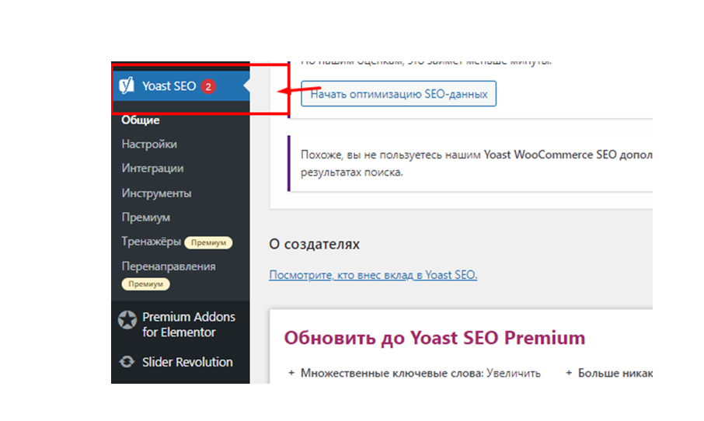Select the Премиум submenu entry
This screenshot has width=704, height=421.
click(146, 217)
